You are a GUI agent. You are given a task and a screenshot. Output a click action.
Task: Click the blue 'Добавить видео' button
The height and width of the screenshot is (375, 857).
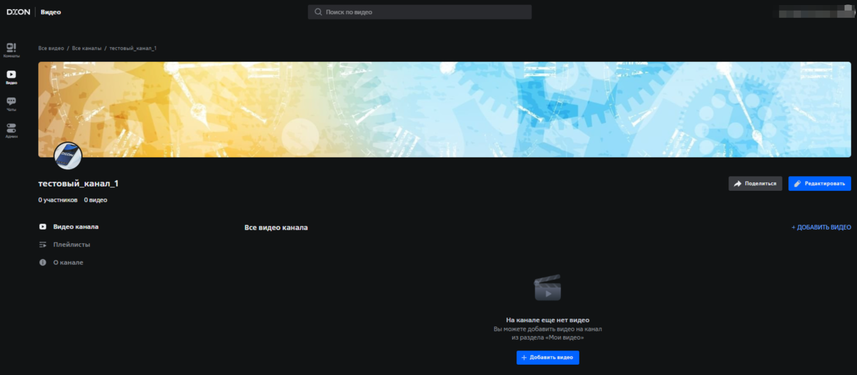click(548, 358)
